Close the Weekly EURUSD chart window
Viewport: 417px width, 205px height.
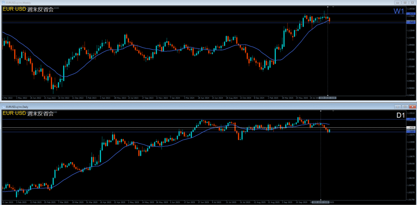412,2
